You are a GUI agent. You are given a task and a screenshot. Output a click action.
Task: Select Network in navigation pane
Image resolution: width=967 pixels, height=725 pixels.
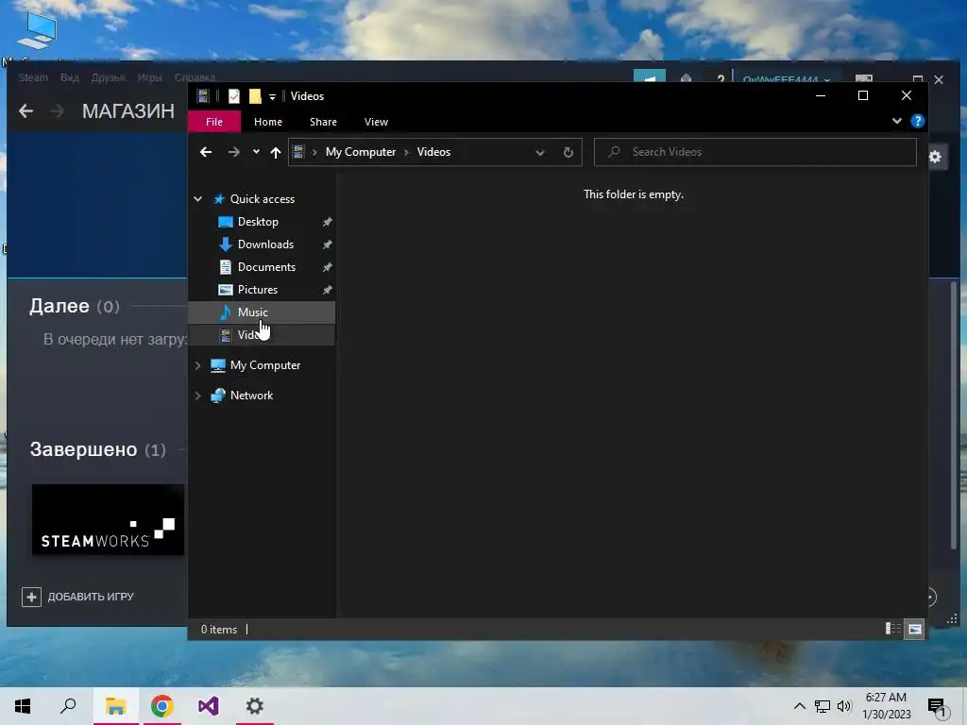tap(251, 396)
